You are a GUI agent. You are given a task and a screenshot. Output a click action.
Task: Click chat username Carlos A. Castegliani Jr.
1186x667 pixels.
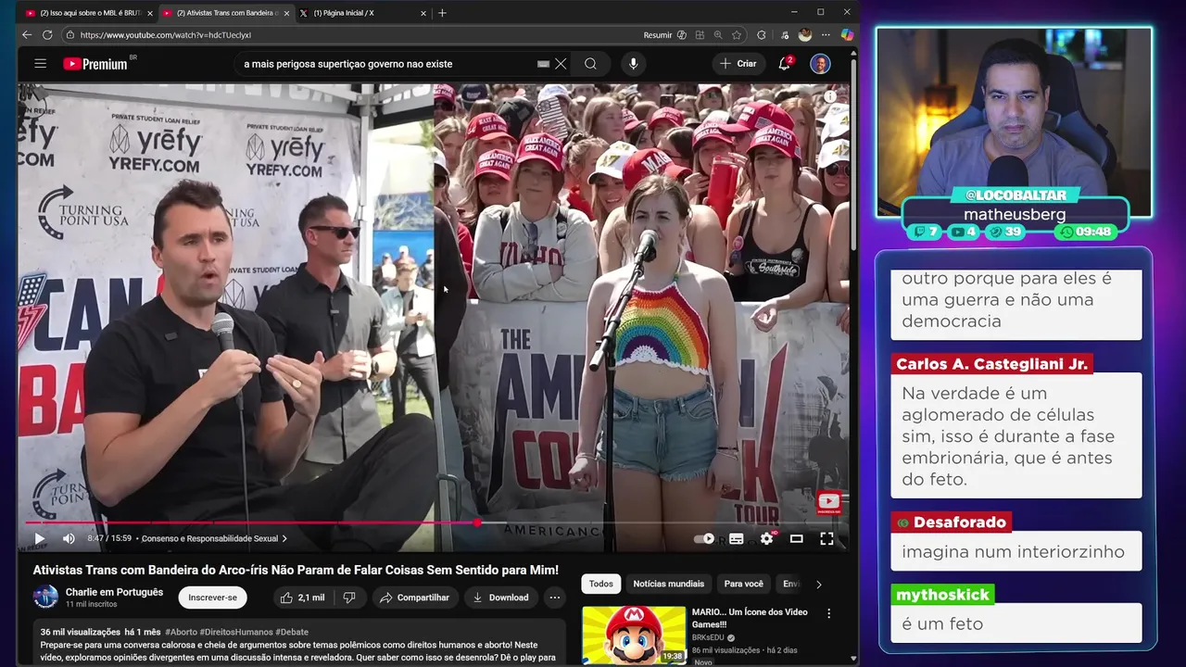992,364
